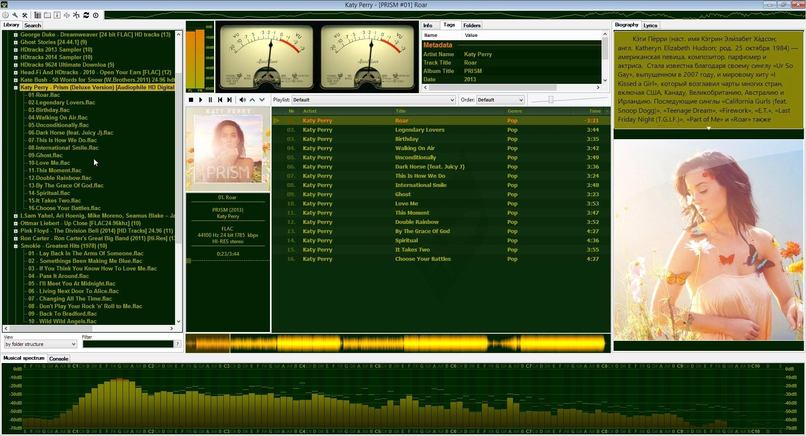Click the playlist column options arrow after Time

(607, 111)
